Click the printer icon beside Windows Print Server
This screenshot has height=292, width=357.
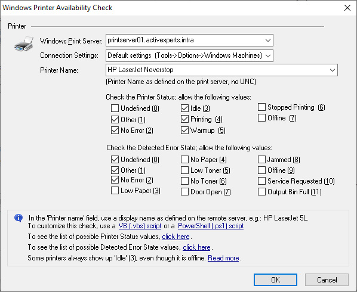click(x=24, y=44)
